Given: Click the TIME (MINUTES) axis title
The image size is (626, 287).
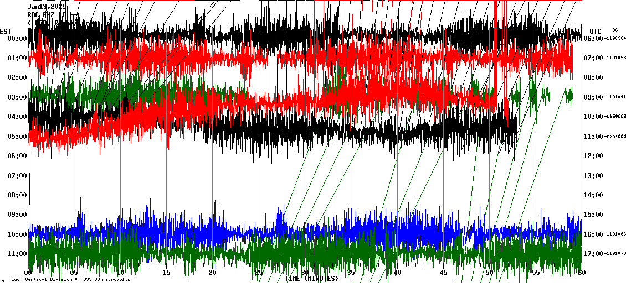Looking at the screenshot, I should (311, 279).
